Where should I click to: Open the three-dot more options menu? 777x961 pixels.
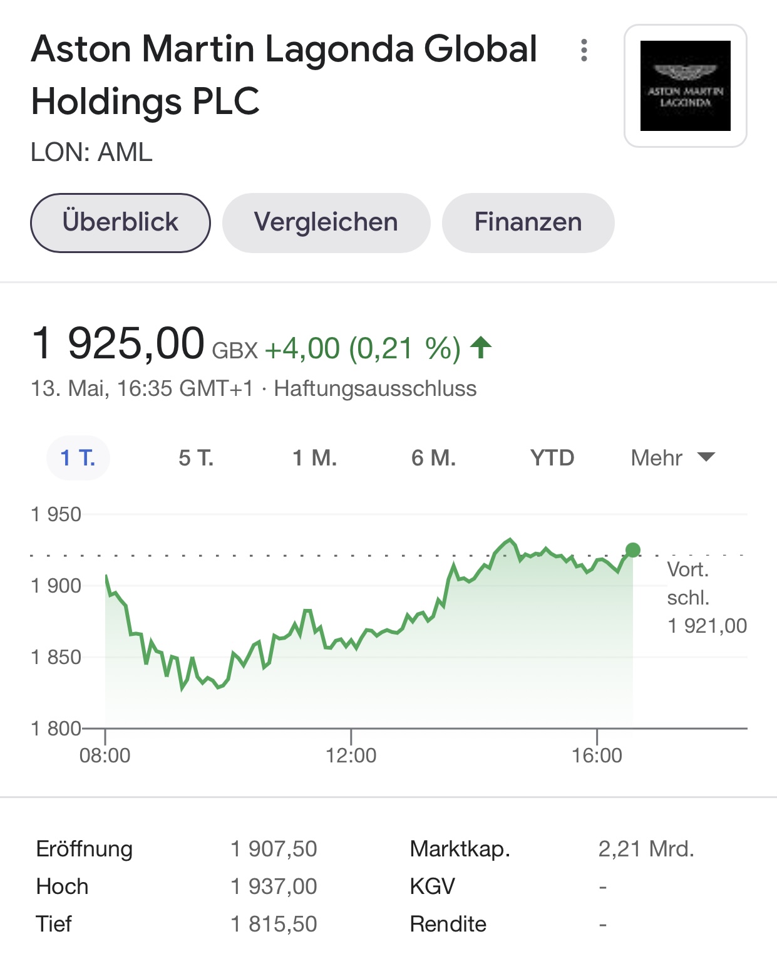[584, 50]
